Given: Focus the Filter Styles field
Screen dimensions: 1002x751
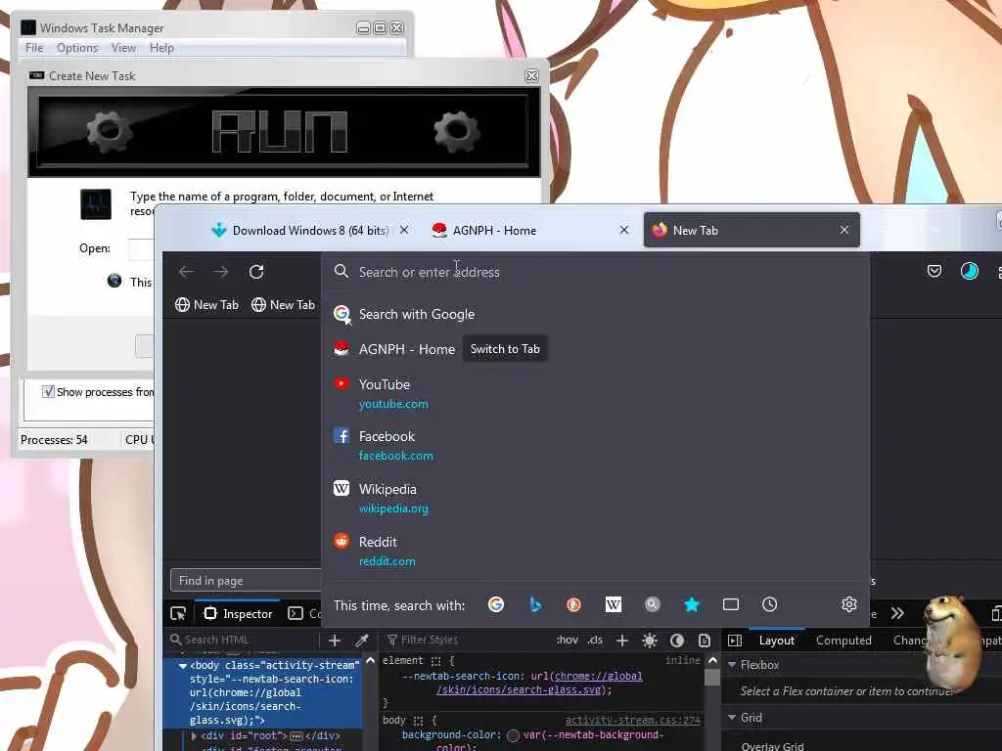Looking at the screenshot, I should coord(467,640).
